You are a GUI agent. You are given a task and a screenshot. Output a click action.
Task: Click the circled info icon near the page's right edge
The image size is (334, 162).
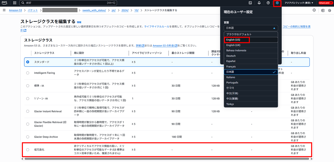point(314,10)
